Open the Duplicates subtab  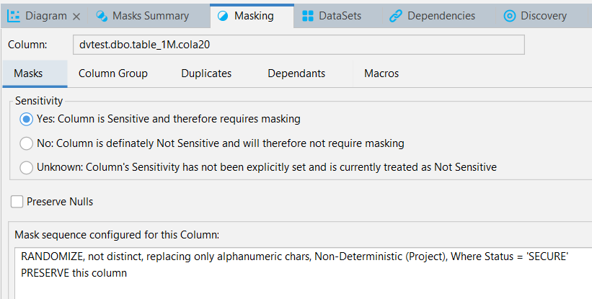pyautogui.click(x=206, y=73)
